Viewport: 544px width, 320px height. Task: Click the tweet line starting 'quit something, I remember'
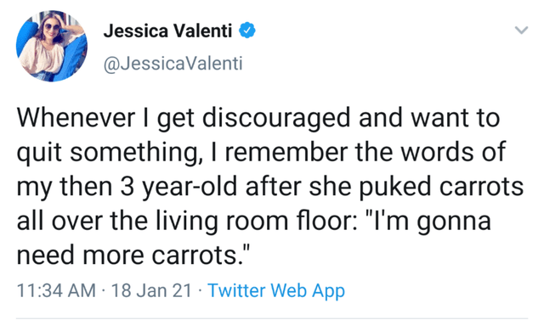point(261,153)
